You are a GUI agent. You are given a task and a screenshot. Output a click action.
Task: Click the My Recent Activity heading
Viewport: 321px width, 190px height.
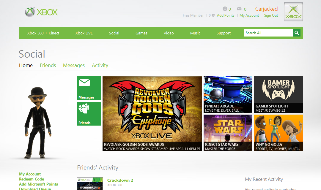(264, 179)
